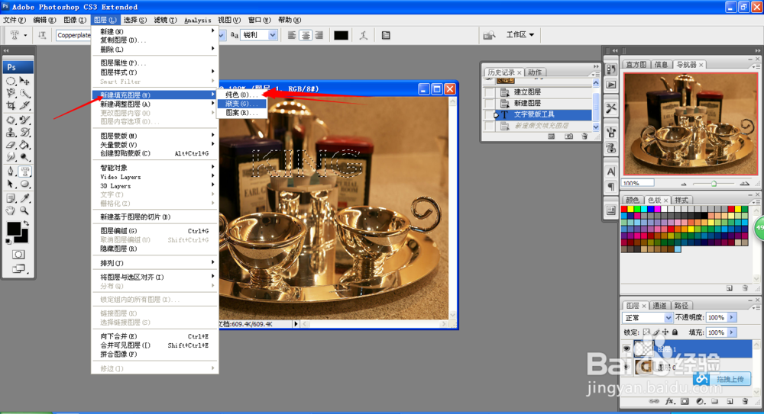Select the Move tool
764x414 pixels.
click(25, 81)
